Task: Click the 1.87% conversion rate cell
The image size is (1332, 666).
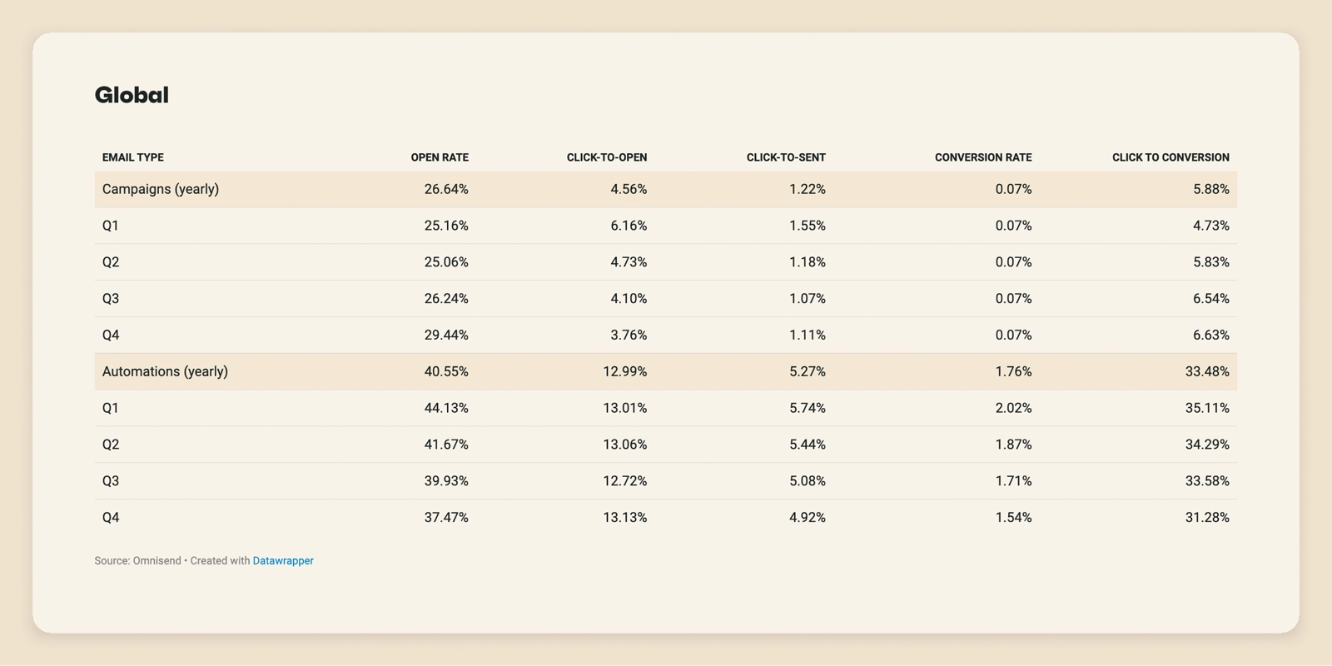Action: coord(1014,445)
